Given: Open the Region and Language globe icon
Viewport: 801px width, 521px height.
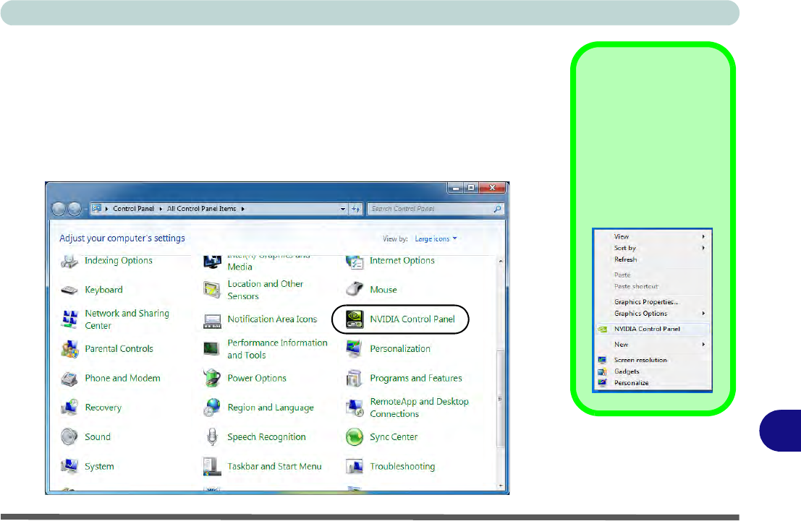Looking at the screenshot, I should (212, 408).
